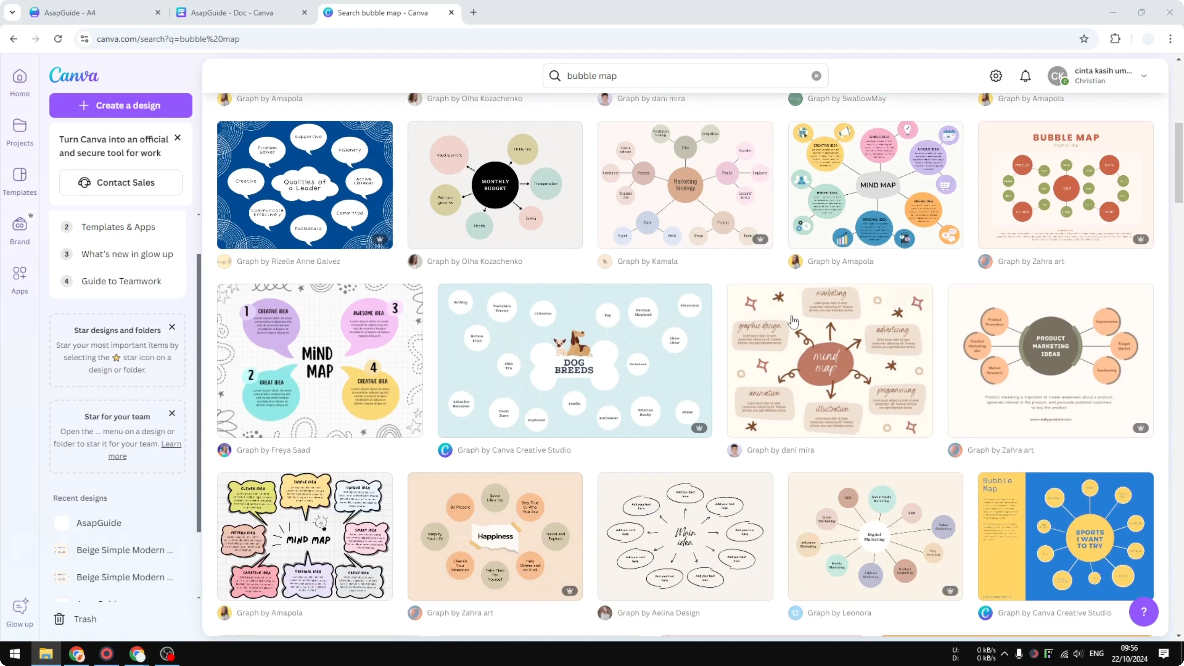Open the Learn more link

[171, 444]
